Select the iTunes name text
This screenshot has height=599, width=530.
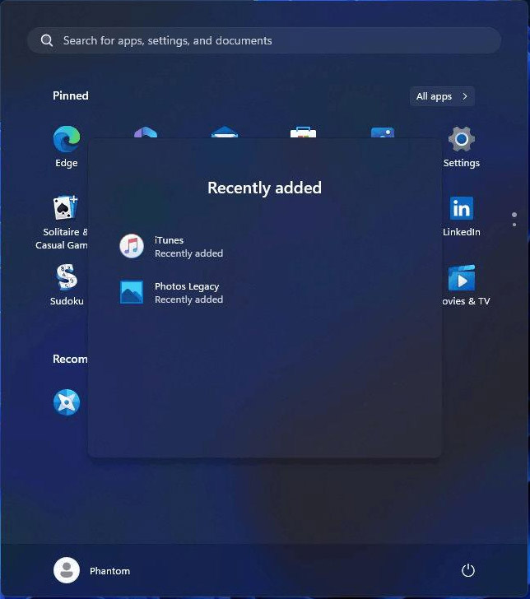(x=169, y=240)
